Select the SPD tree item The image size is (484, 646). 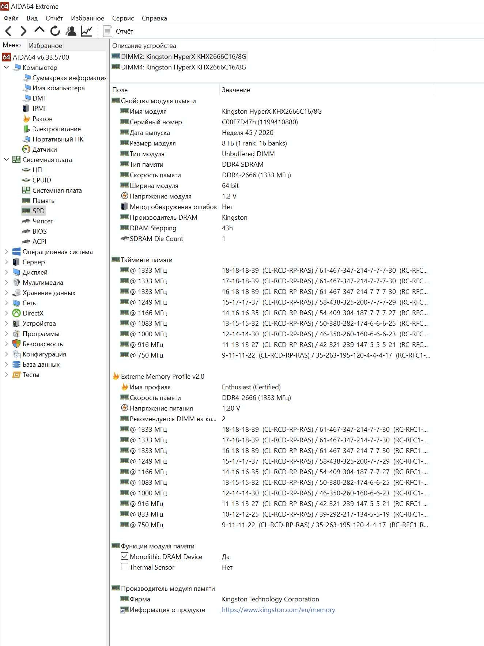click(x=34, y=211)
